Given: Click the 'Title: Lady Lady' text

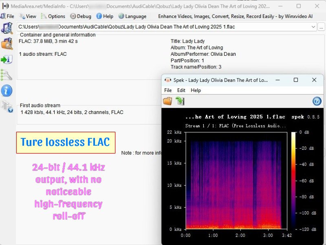Looking at the screenshot, I should point(188,41).
